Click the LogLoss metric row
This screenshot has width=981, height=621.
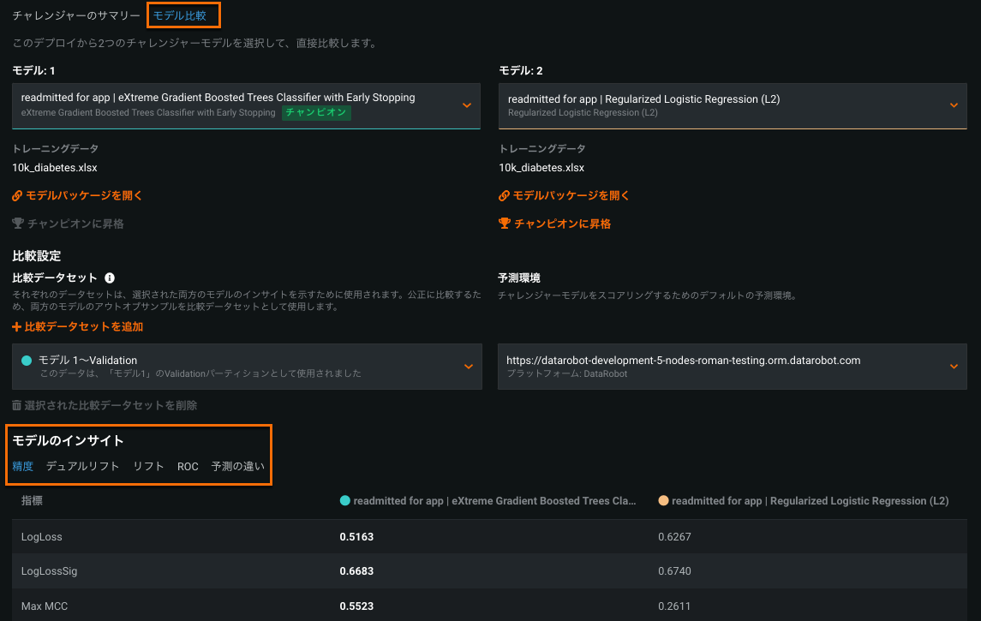[x=42, y=537]
